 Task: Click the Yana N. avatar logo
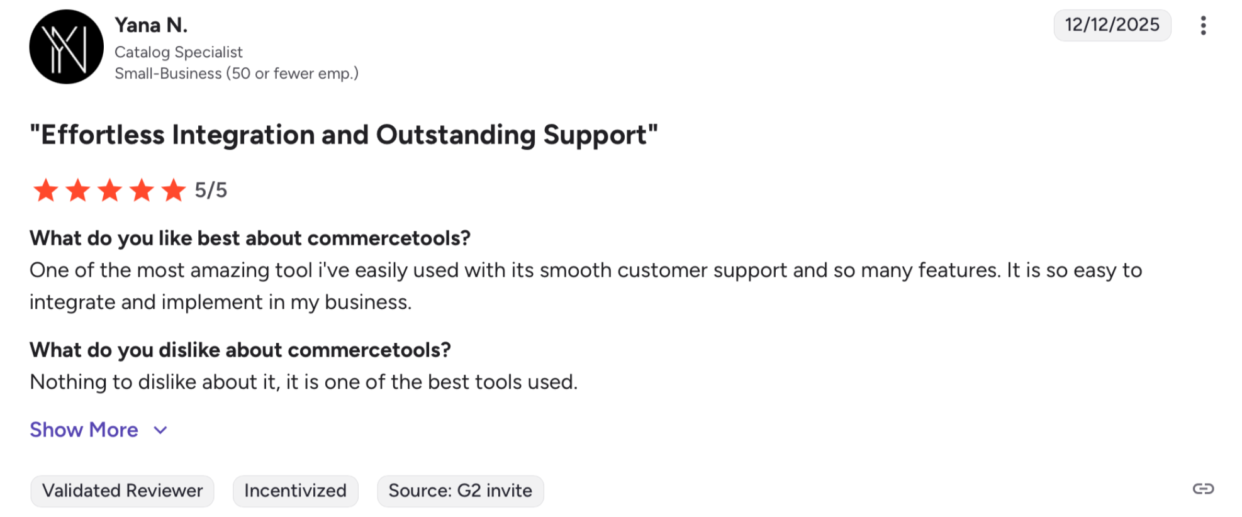[67, 47]
